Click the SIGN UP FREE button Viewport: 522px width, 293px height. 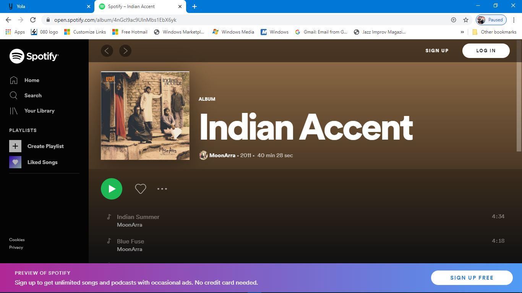click(472, 278)
